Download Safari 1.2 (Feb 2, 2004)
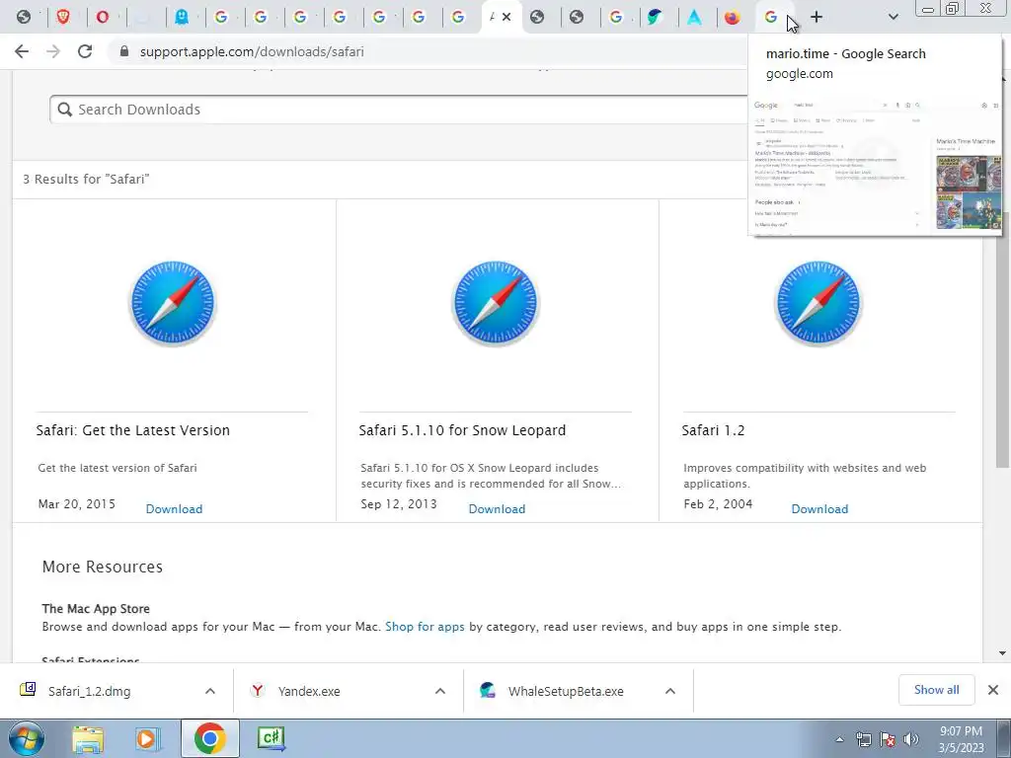 tap(819, 509)
